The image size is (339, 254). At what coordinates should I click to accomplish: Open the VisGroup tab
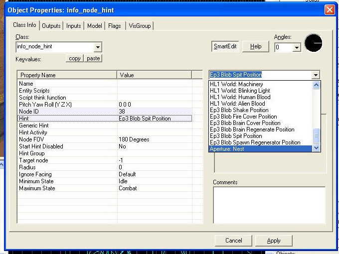pyautogui.click(x=140, y=26)
